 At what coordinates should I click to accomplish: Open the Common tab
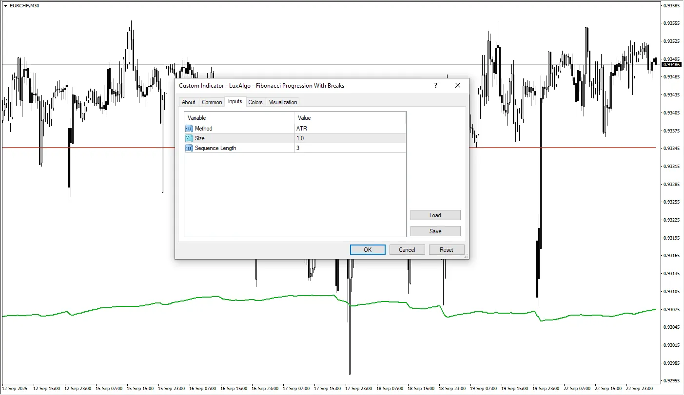point(212,102)
